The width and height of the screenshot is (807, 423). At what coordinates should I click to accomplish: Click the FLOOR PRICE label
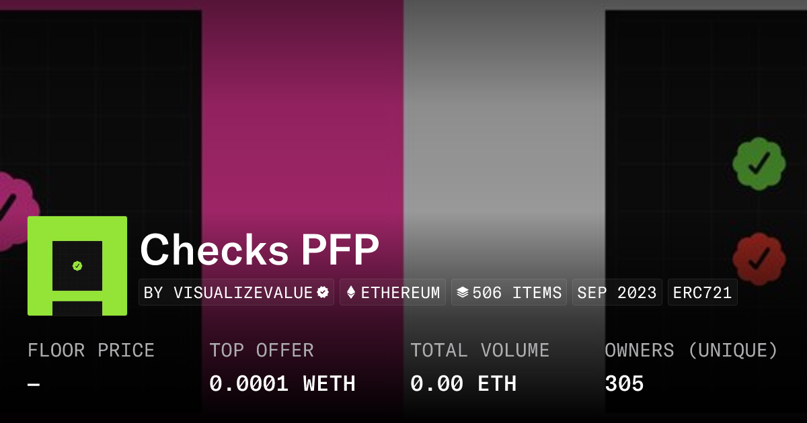click(x=91, y=350)
